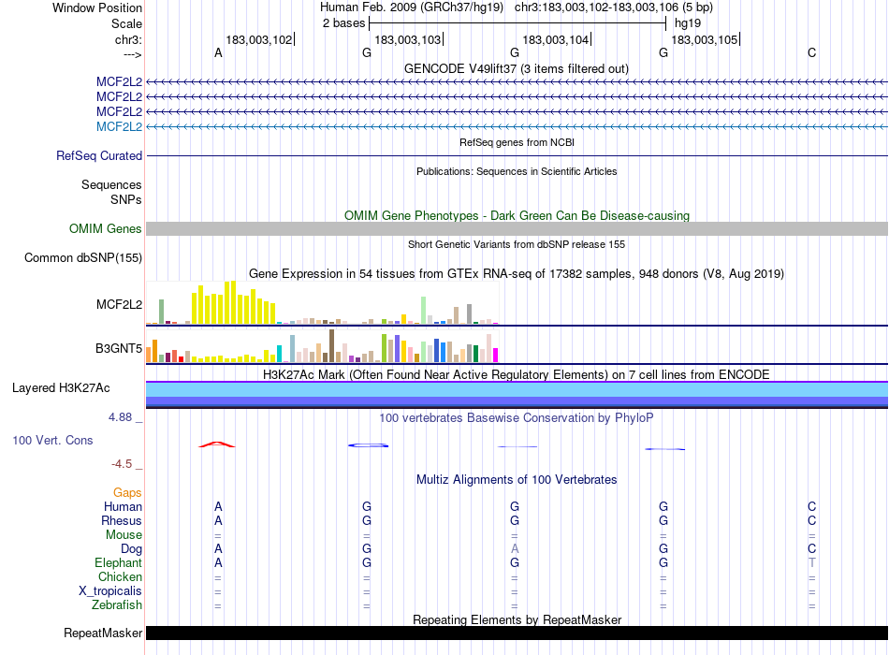
Task: Open the GENCODE V49lift37 track title
Action: (517, 68)
